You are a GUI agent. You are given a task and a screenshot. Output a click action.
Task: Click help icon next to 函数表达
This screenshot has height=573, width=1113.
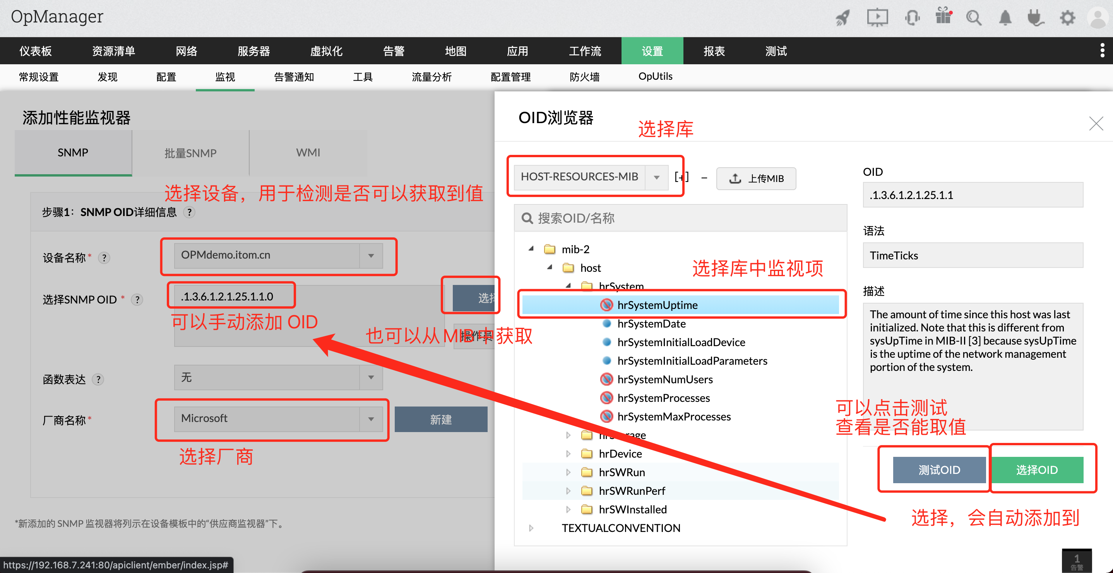[98, 379]
